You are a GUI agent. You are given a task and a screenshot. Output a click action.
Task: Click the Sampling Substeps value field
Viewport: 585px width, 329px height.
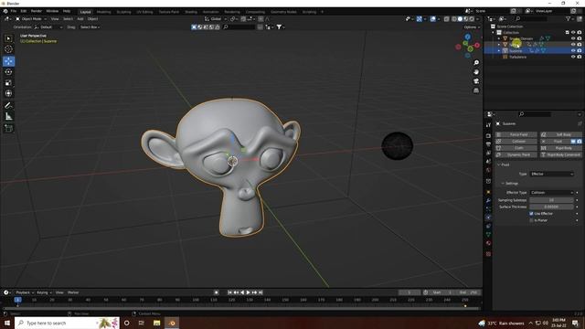point(551,200)
